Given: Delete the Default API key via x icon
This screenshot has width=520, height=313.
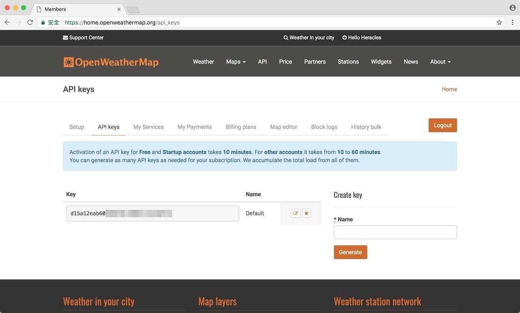Looking at the screenshot, I should click(306, 213).
